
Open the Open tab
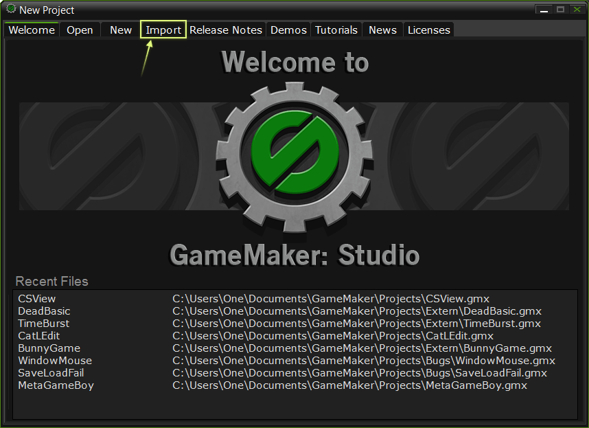click(80, 30)
